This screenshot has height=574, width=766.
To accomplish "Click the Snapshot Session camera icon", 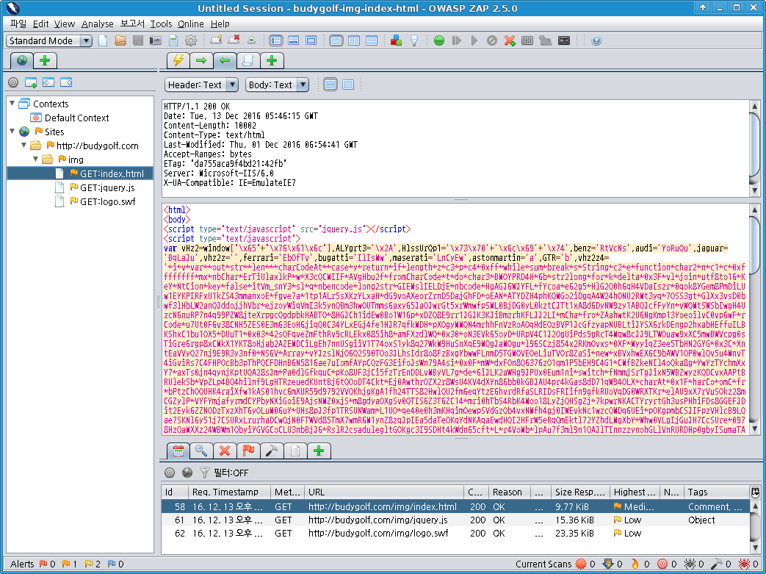I will pyautogui.click(x=156, y=40).
